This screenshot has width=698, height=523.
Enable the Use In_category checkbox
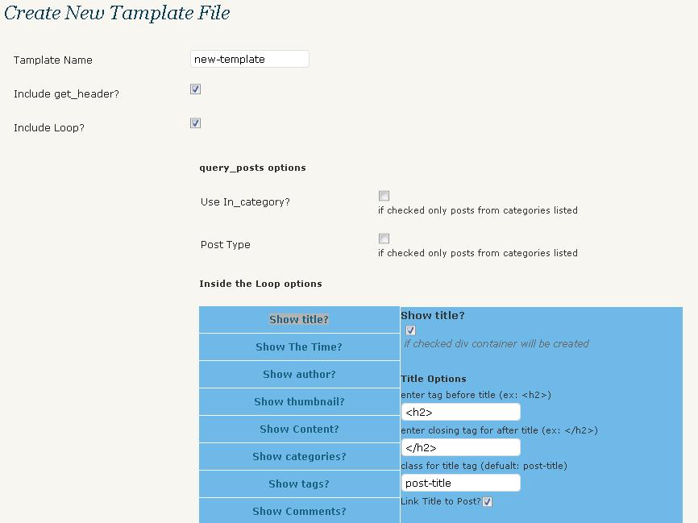pyautogui.click(x=384, y=196)
